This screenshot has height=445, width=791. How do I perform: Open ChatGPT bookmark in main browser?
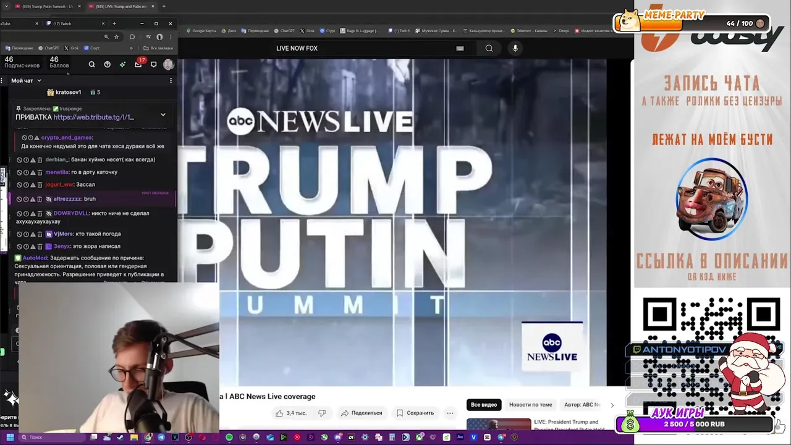[284, 30]
